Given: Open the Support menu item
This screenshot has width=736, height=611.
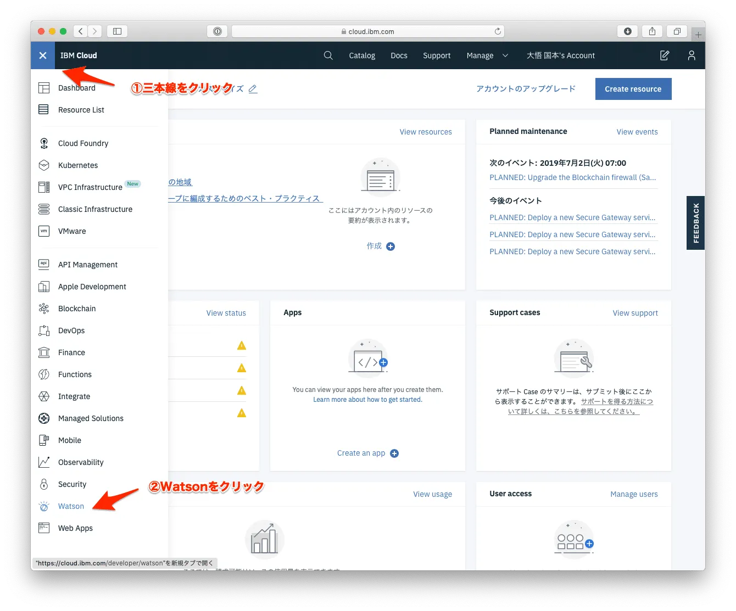Looking at the screenshot, I should (x=437, y=55).
